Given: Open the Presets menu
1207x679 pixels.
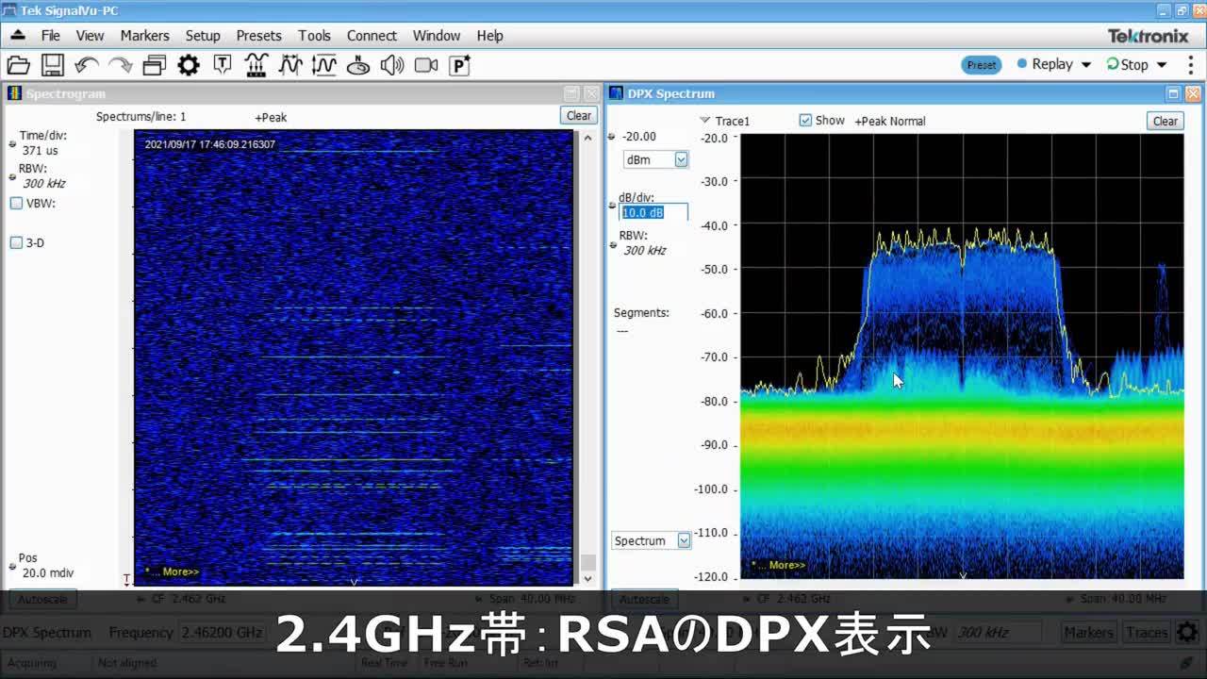Looking at the screenshot, I should point(258,36).
